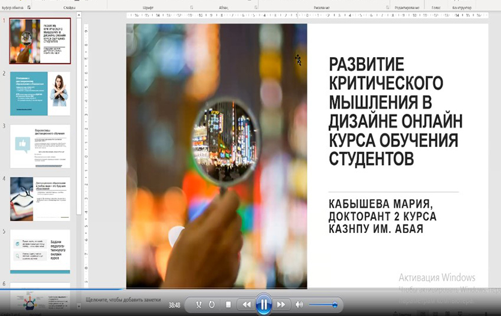This screenshot has width=501, height=316.
Task: Stop the media playback
Action: (229, 305)
